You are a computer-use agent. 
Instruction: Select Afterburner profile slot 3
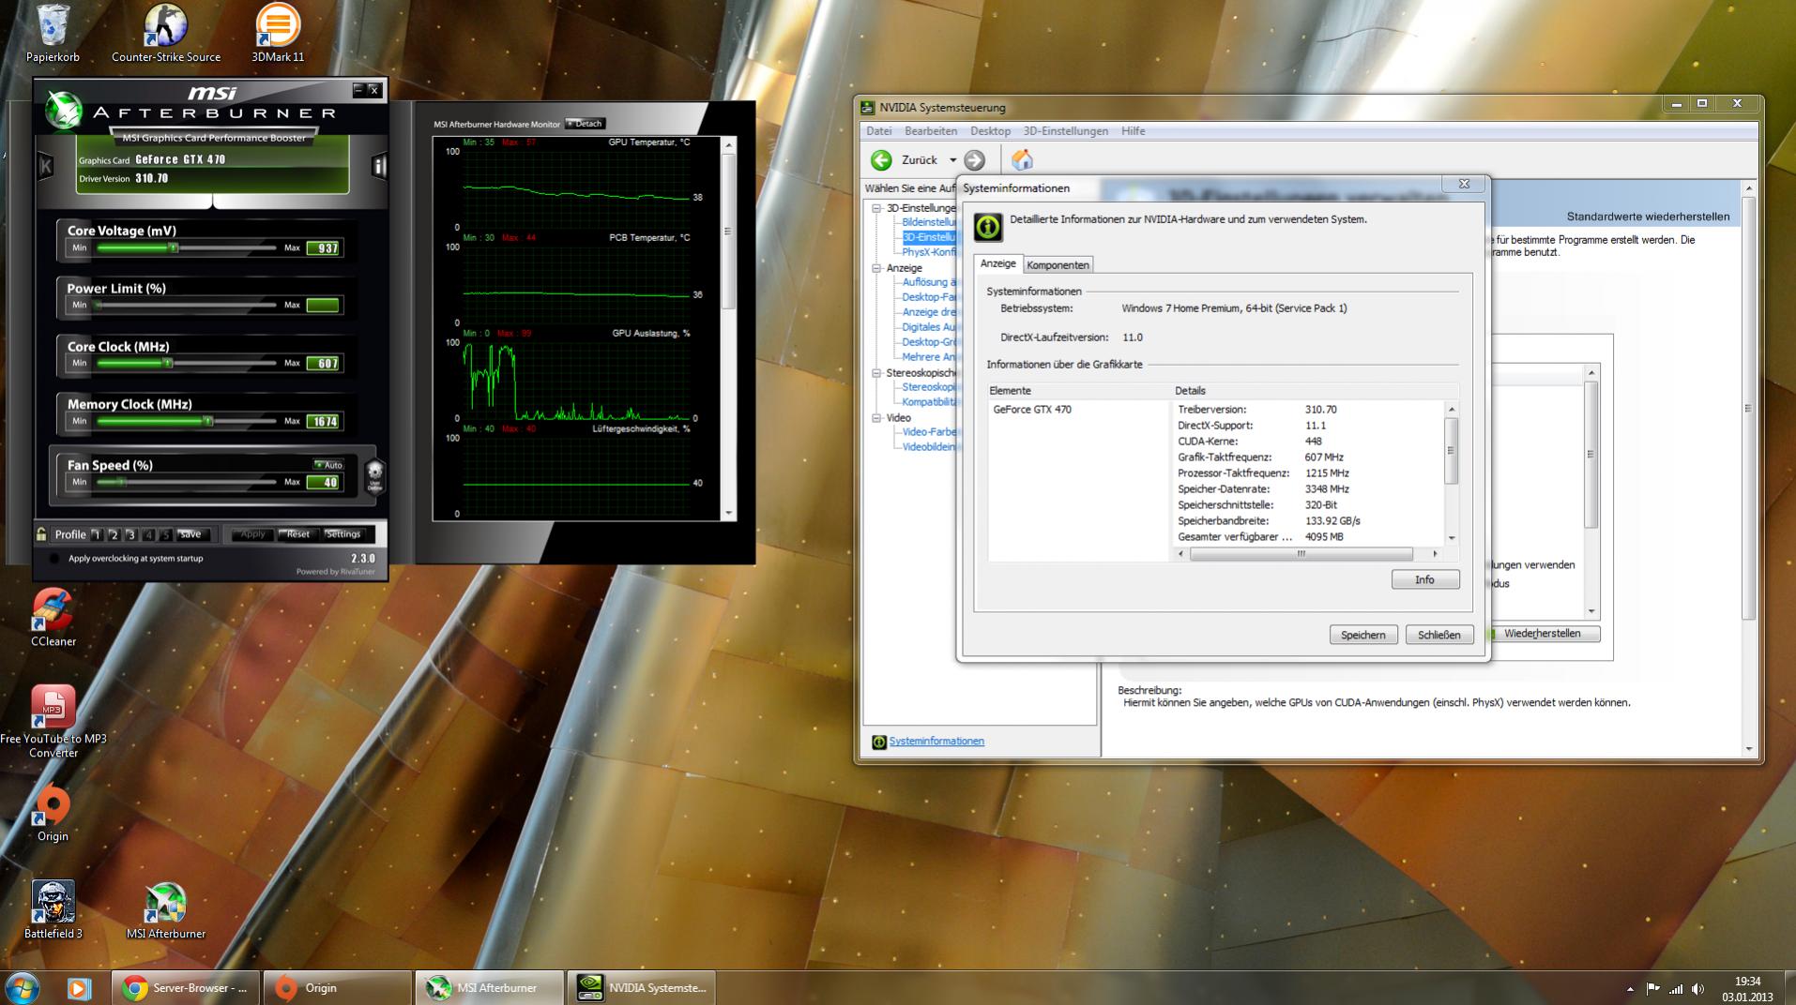pos(131,535)
